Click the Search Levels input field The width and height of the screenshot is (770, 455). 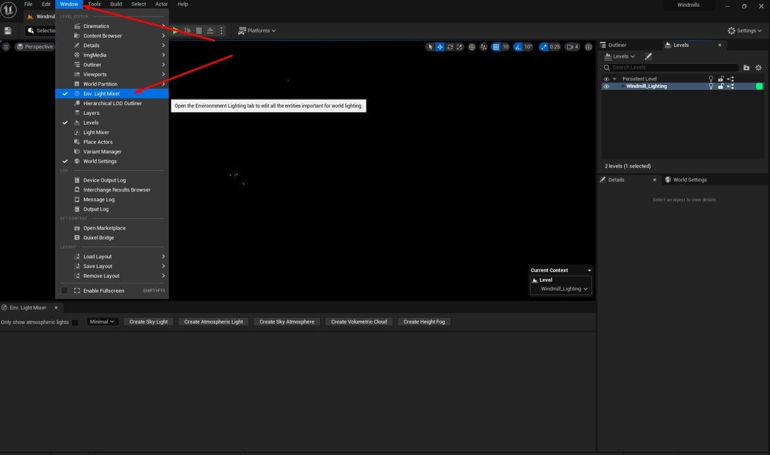tap(671, 67)
